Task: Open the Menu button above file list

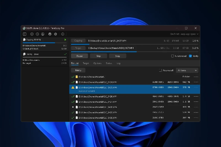Action: pyautogui.click(x=78, y=70)
